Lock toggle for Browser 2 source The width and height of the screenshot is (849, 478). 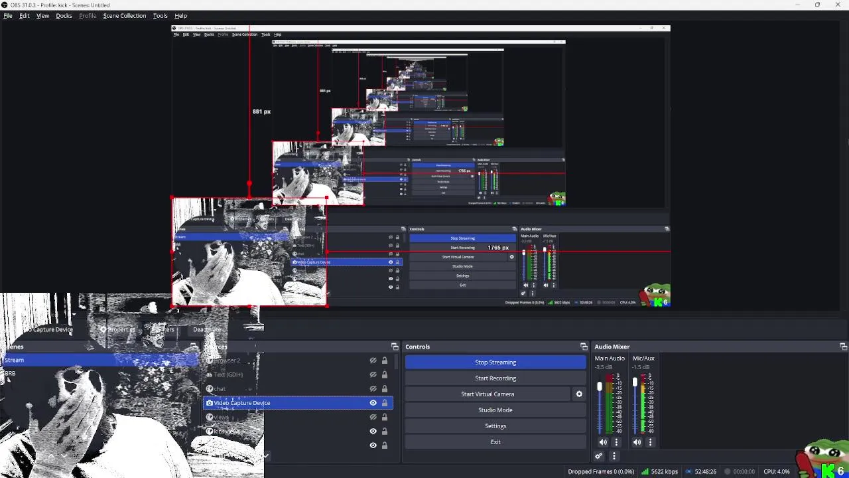(x=384, y=360)
